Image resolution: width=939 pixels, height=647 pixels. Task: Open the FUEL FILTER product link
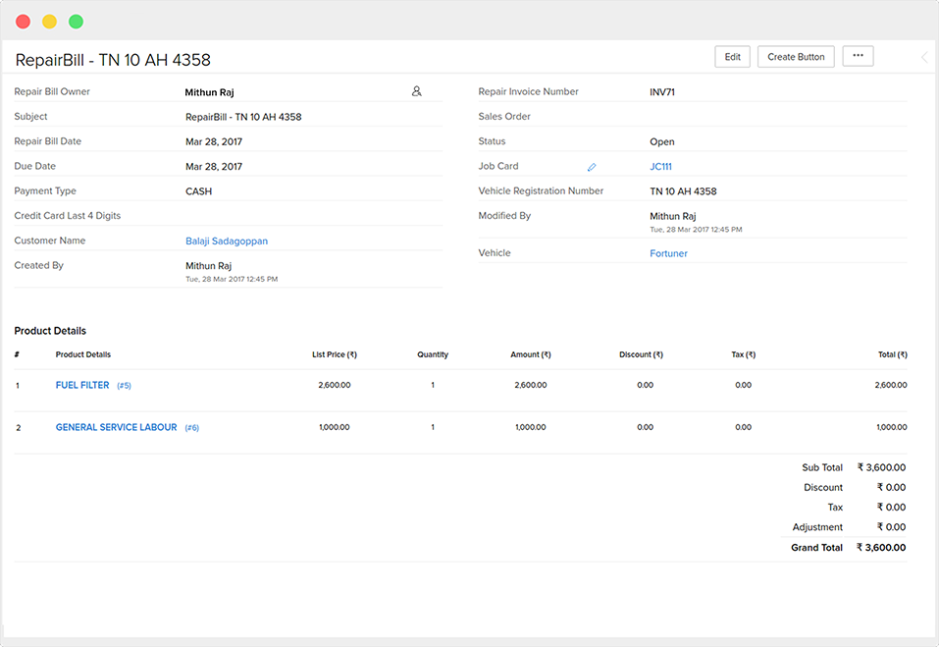[x=82, y=385]
